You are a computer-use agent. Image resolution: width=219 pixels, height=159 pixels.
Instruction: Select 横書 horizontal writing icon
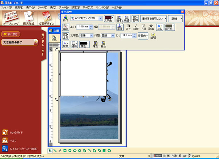point(126,19)
